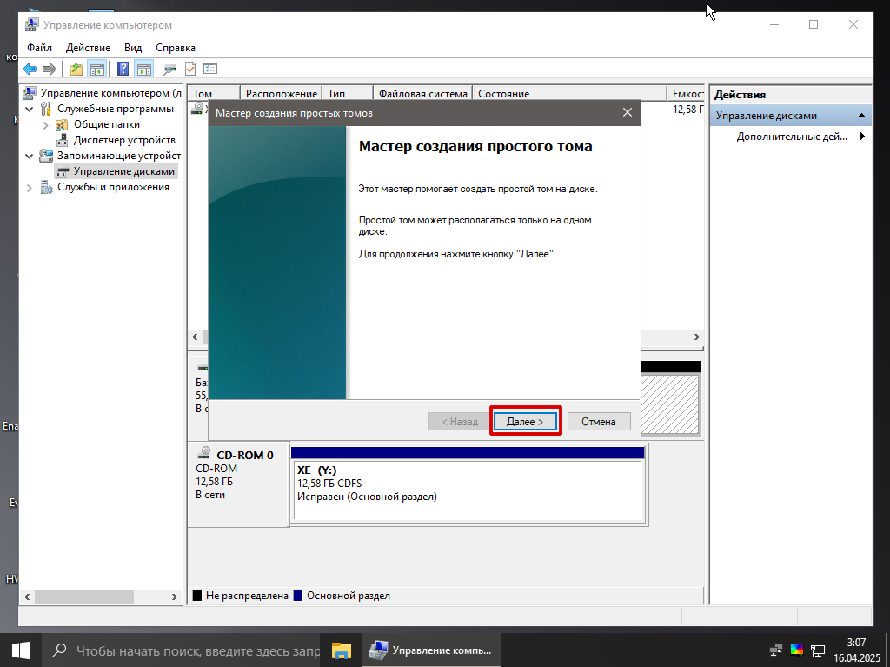Expand the Службы и приложения node

tap(30, 188)
